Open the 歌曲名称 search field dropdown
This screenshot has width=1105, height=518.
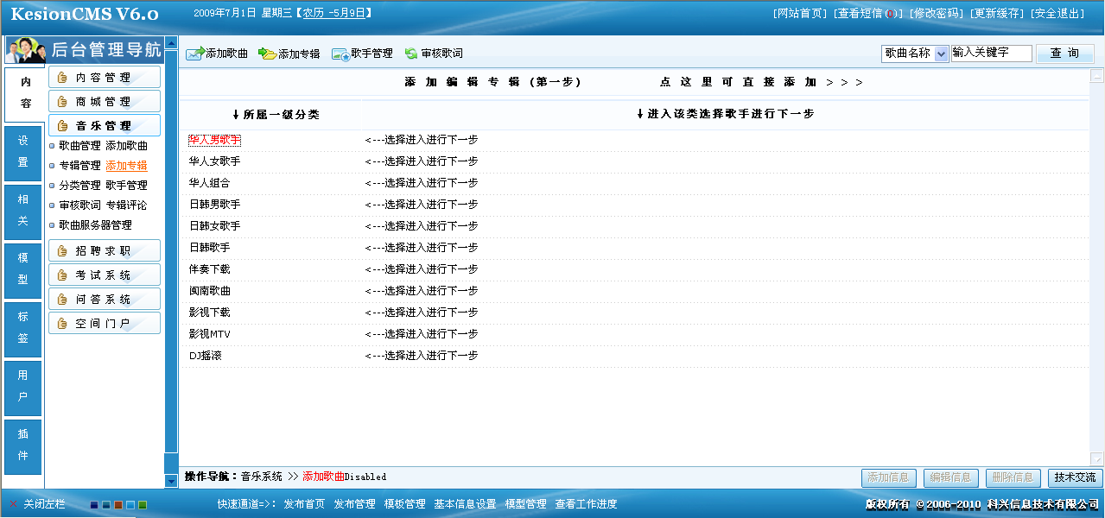point(940,53)
